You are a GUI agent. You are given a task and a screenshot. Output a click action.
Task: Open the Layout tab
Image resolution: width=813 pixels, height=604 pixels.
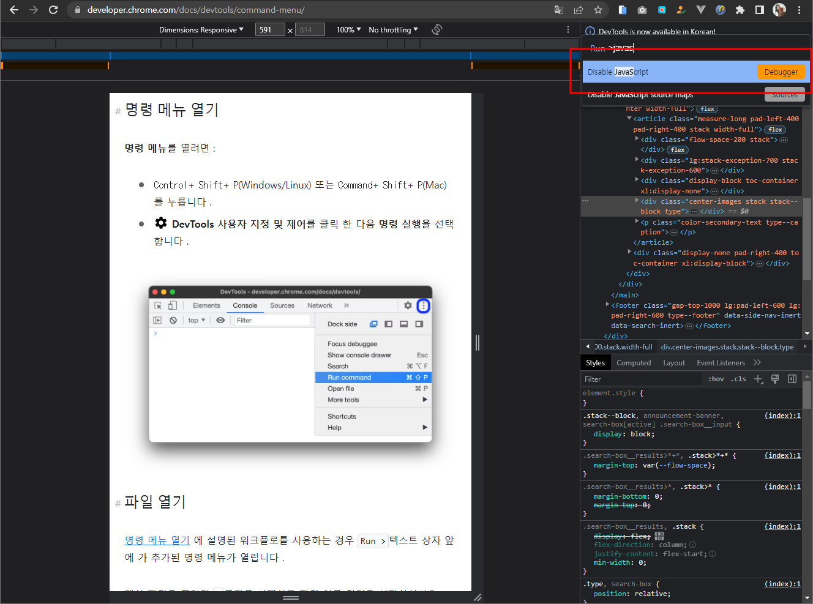pyautogui.click(x=674, y=363)
